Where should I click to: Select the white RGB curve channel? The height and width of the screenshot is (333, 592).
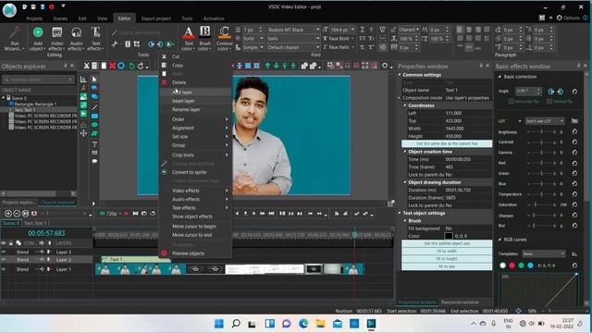pos(502,265)
